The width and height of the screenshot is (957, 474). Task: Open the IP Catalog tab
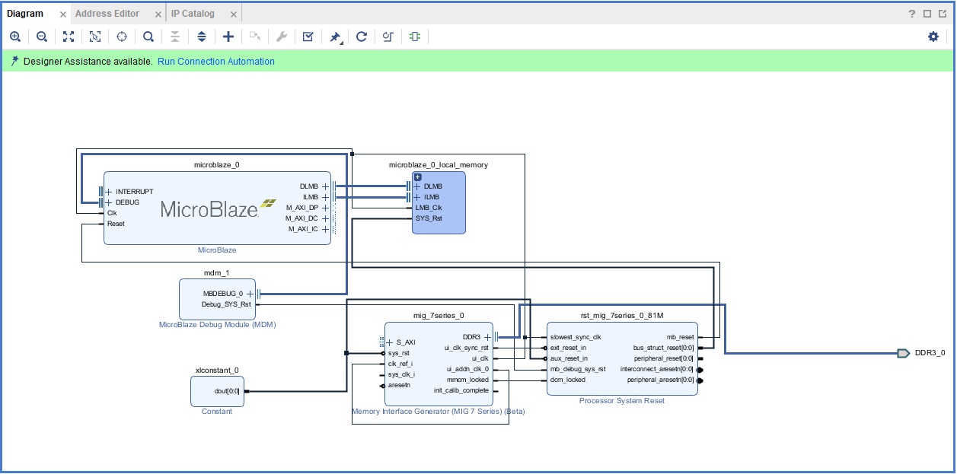(193, 14)
